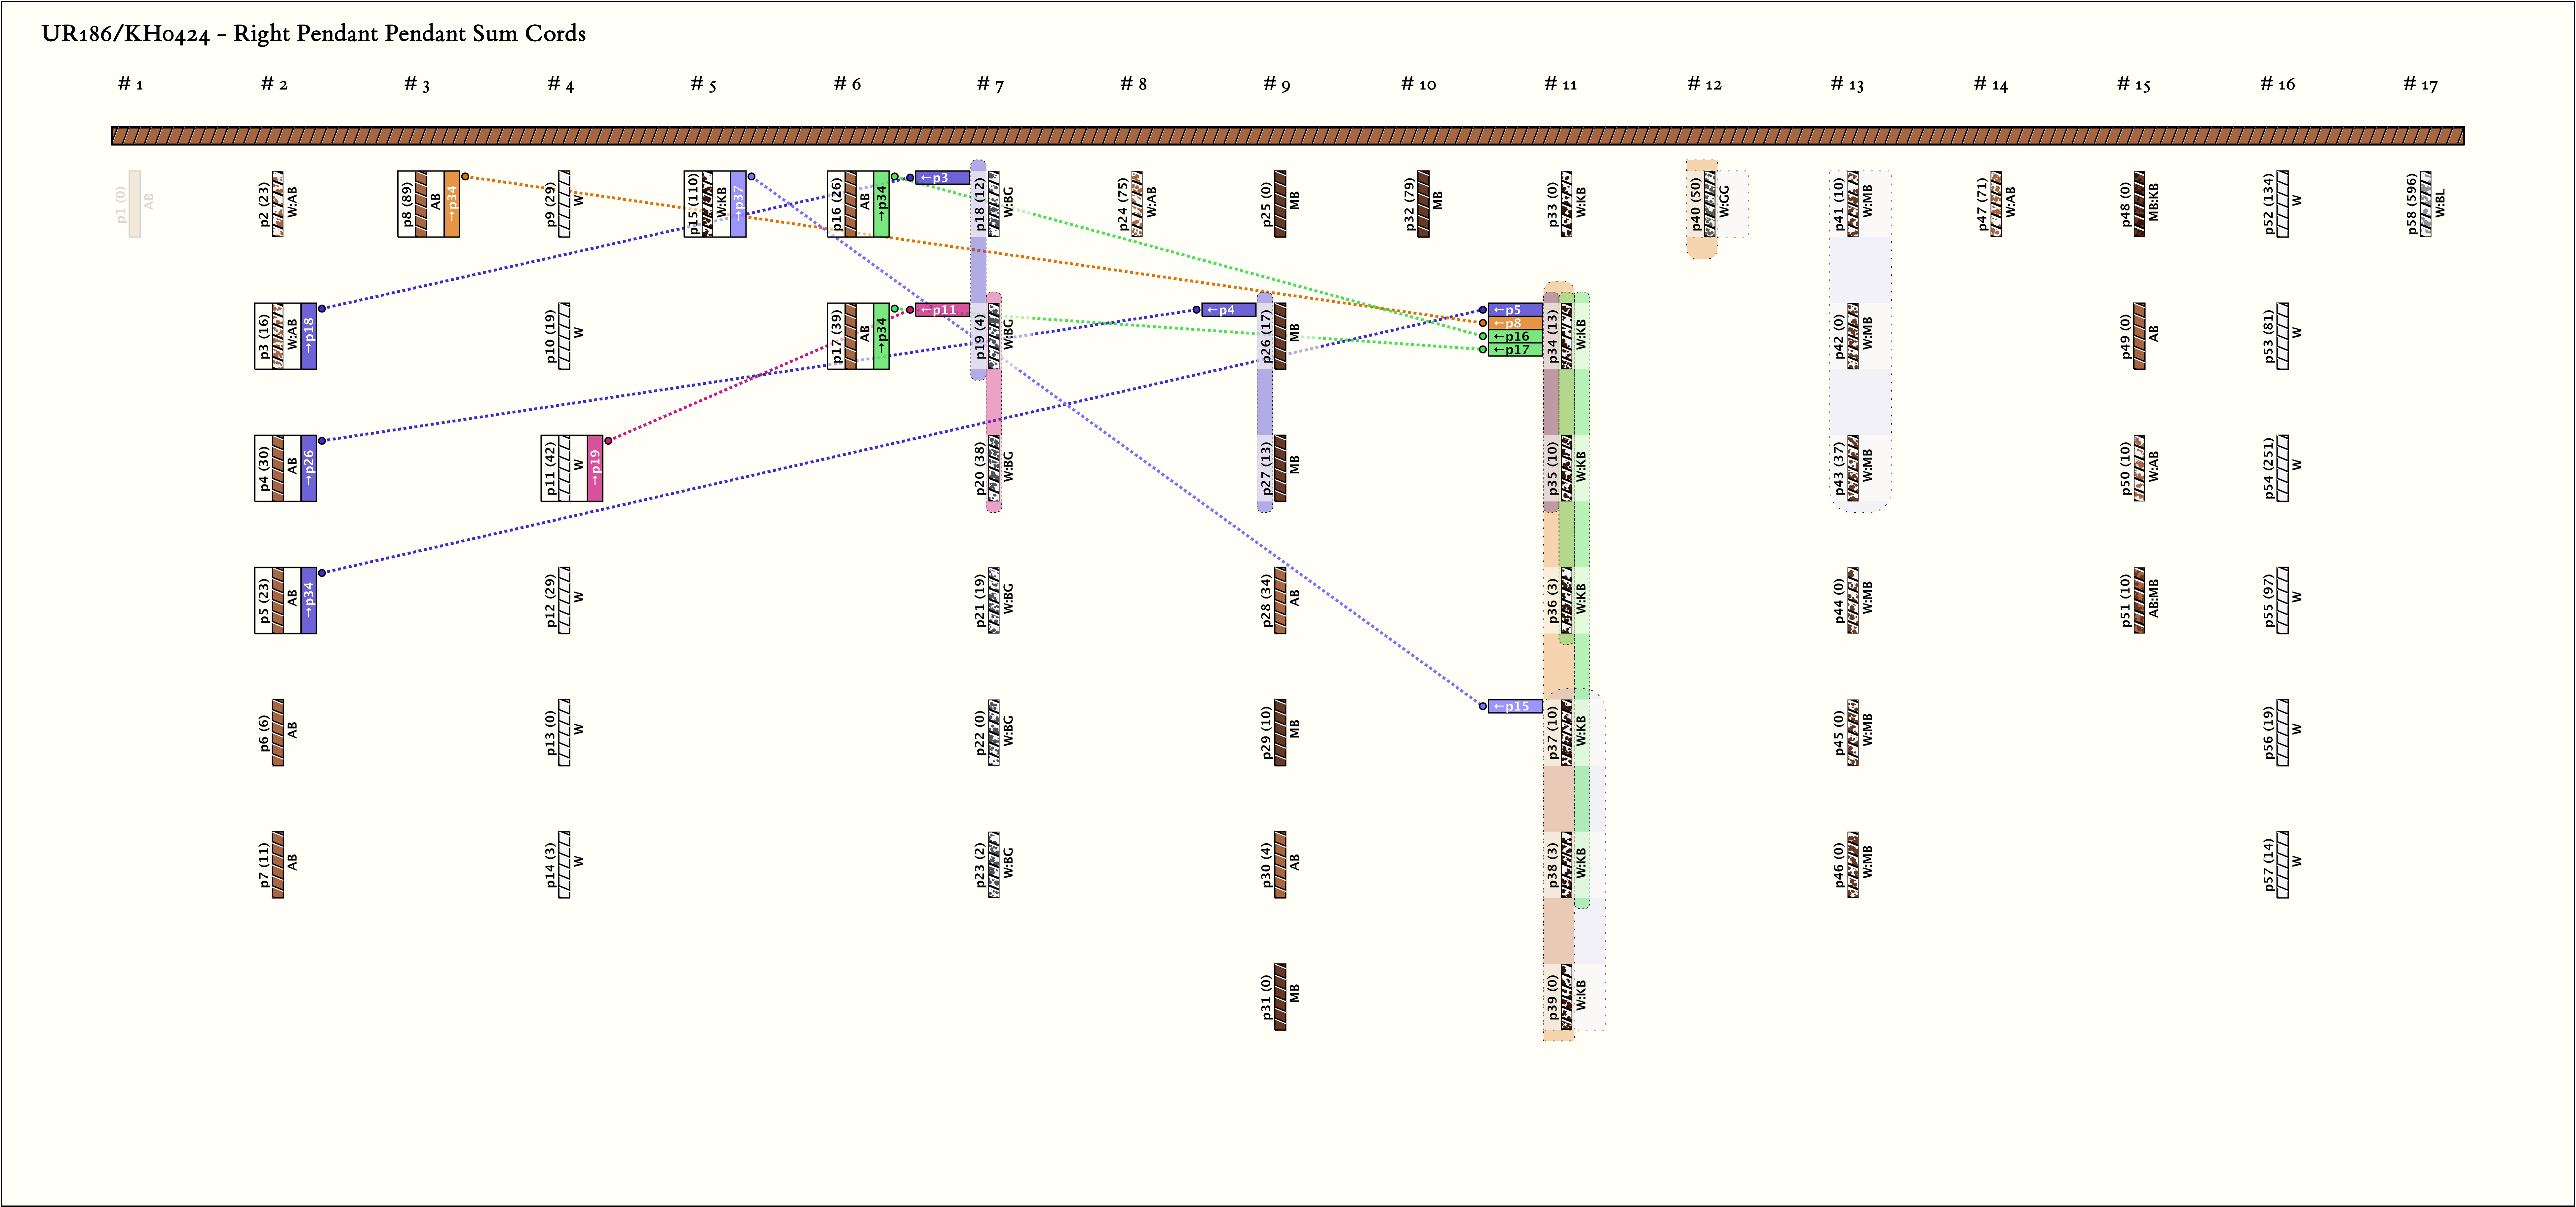
Task: Click the ←p3 label near p18
Action: [x=942, y=178]
